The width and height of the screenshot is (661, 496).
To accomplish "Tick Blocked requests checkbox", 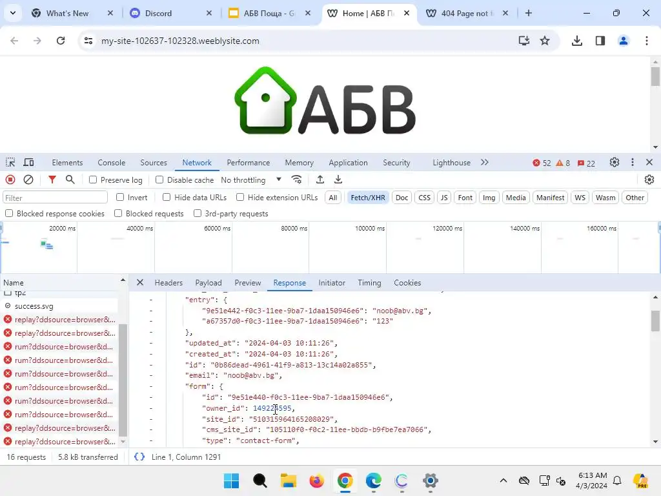I will click(x=118, y=213).
